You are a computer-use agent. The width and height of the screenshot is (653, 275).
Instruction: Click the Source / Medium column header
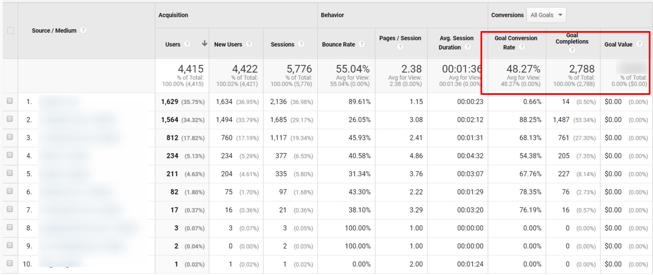click(x=54, y=30)
